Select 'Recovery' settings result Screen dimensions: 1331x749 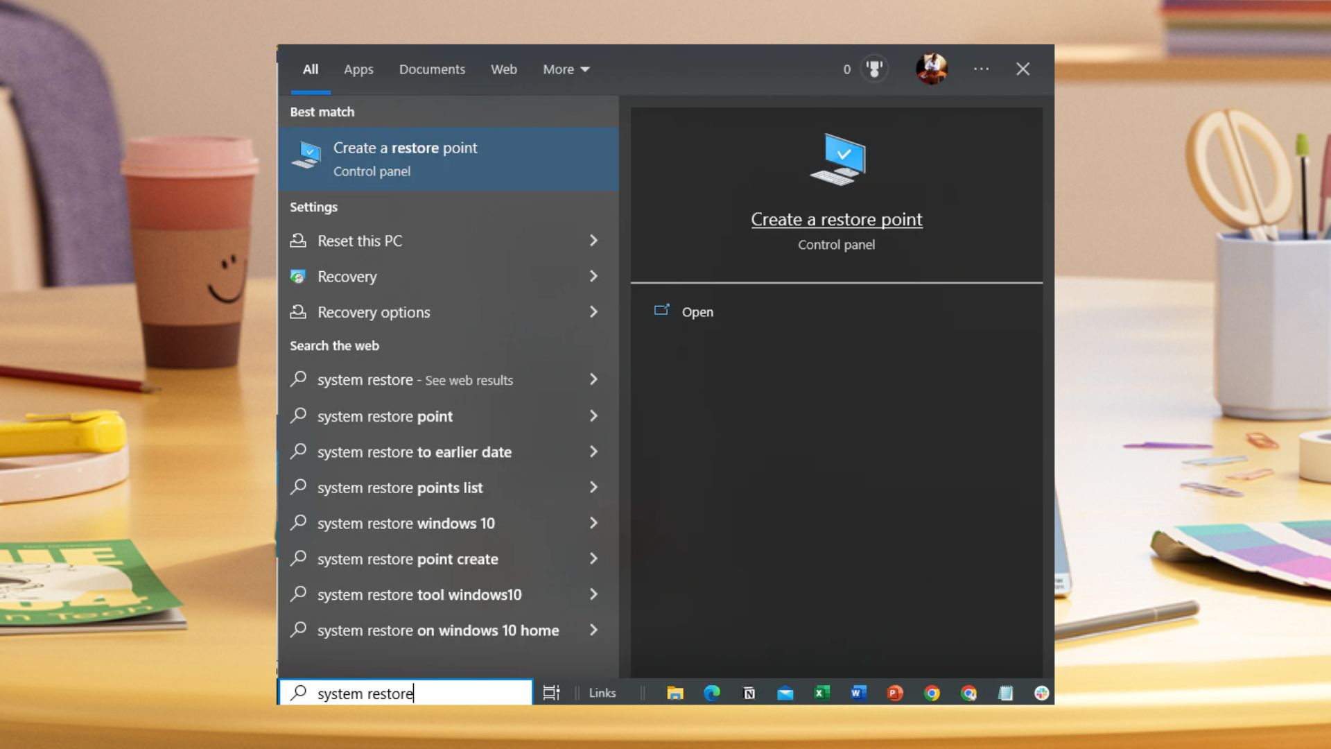[x=448, y=277]
